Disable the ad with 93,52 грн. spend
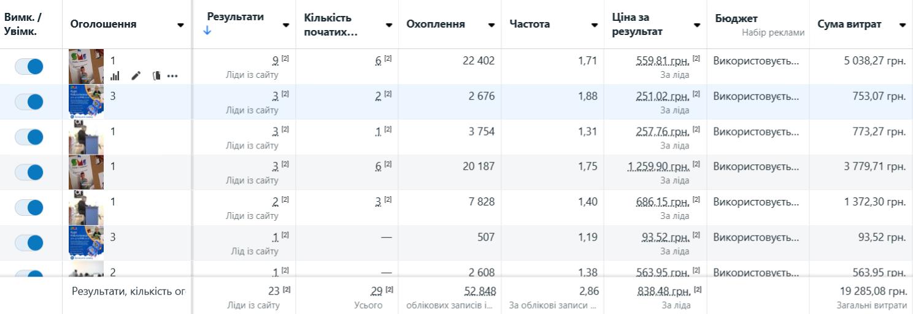This screenshot has height=314, width=913. tap(29, 243)
